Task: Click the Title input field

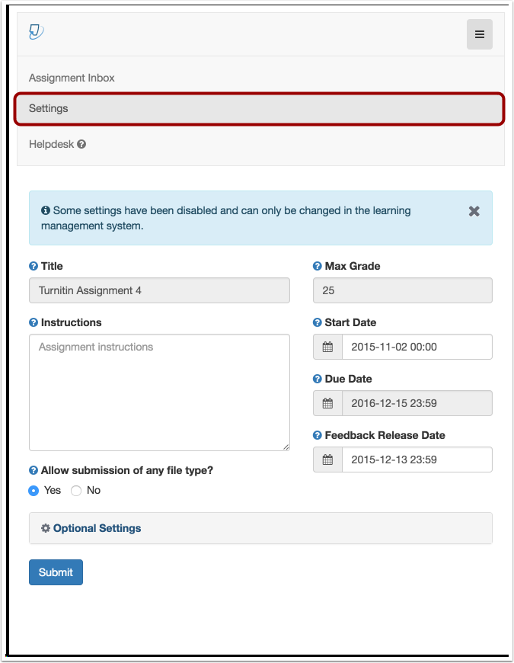Action: click(x=159, y=290)
